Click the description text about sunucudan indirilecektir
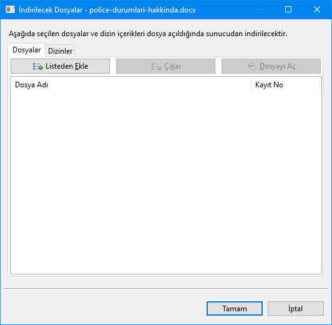The width and height of the screenshot is (332, 325). pyautogui.click(x=148, y=34)
